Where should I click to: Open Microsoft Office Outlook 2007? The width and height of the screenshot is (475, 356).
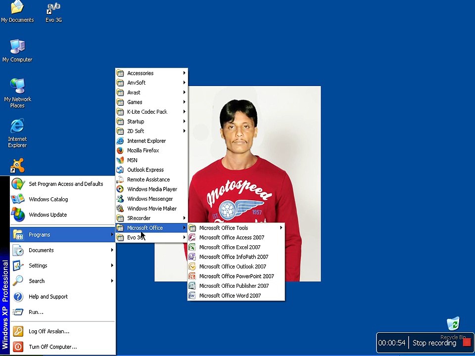pos(236,267)
